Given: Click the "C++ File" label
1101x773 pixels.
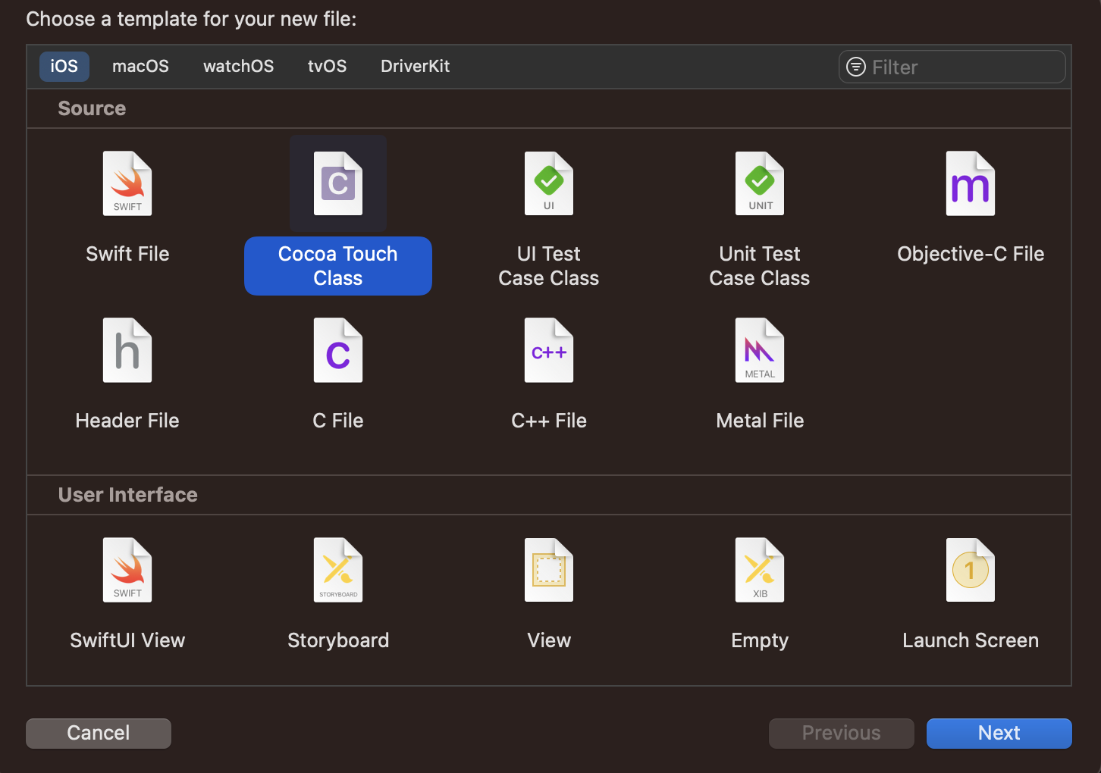Looking at the screenshot, I should click(549, 421).
